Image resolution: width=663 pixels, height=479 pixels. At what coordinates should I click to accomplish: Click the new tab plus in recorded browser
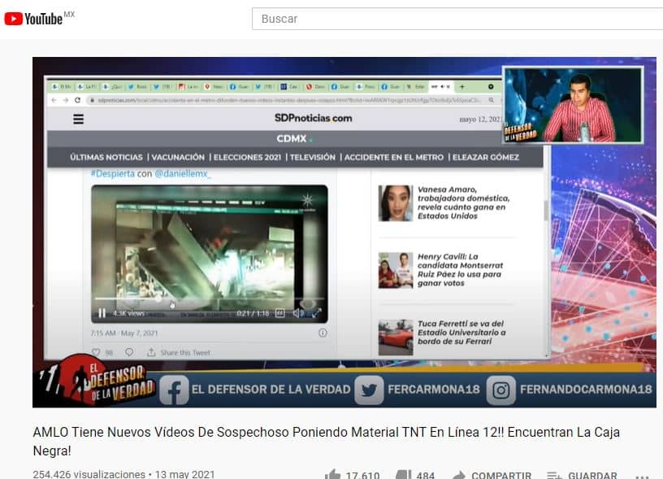pyautogui.click(x=462, y=87)
